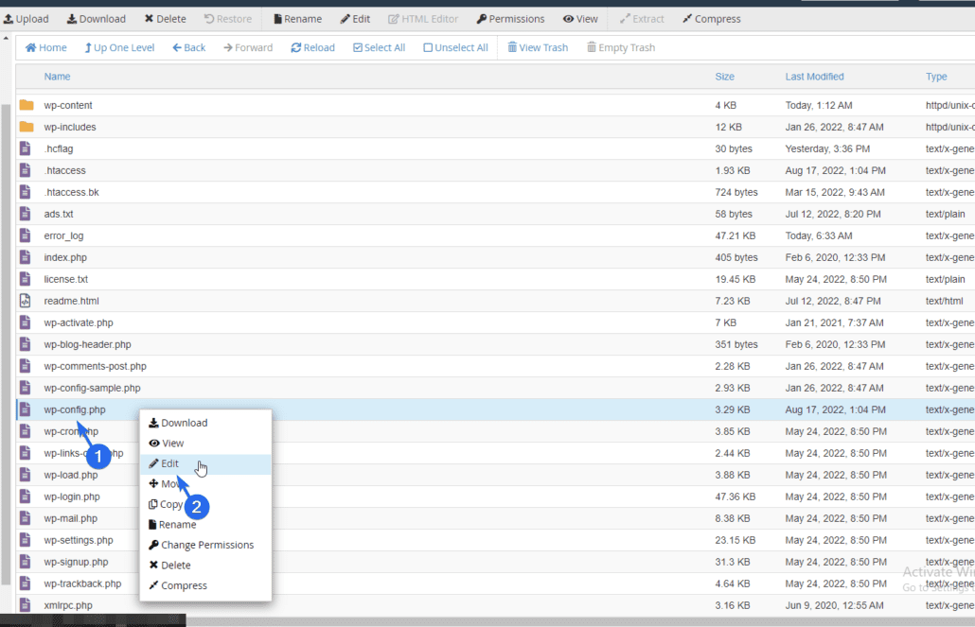This screenshot has width=975, height=627.
Task: Sort by the Name column header
Action: pos(57,77)
